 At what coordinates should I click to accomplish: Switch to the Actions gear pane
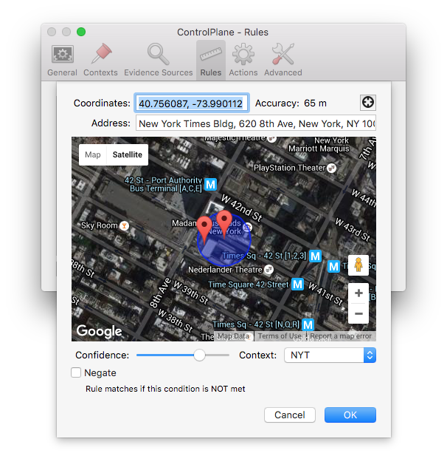tap(243, 60)
